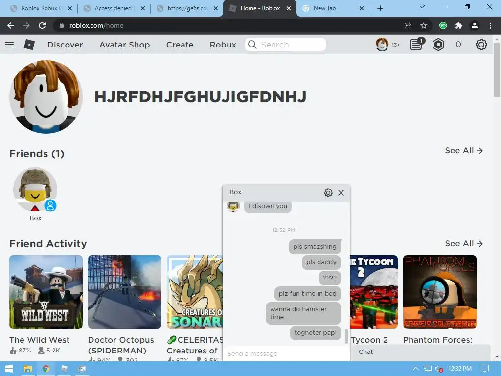501x376 pixels.
Task: Open the extensions puzzle icon
Action: [459, 25]
